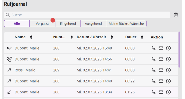The height and width of the screenshot is (99, 185).
Task: Sort by Num... column arrows
Action: tap(72, 37)
